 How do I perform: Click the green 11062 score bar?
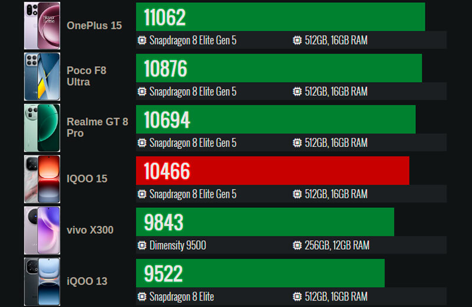point(280,17)
